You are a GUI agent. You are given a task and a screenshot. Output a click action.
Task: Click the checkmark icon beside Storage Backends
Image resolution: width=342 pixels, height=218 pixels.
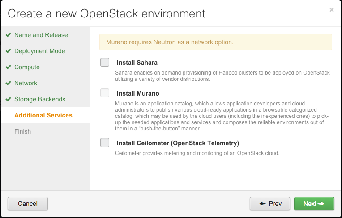(9, 99)
